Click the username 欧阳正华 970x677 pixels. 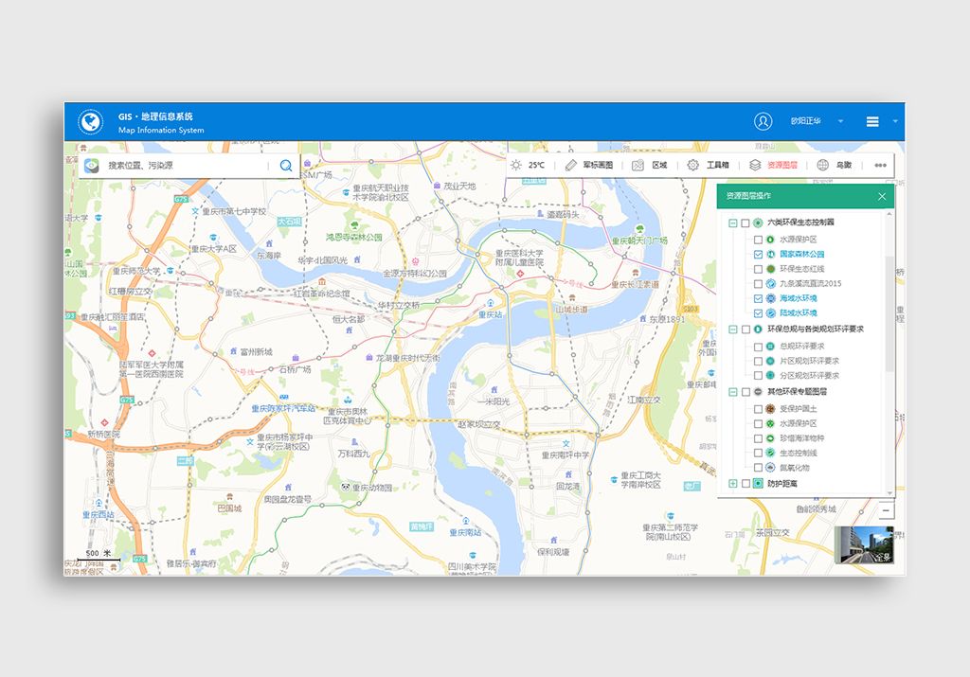[805, 121]
